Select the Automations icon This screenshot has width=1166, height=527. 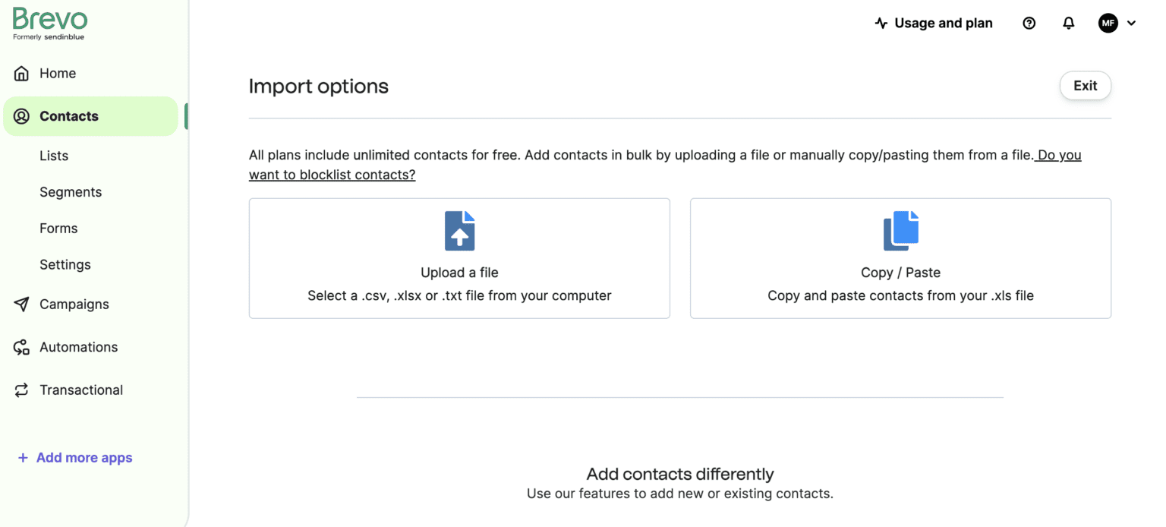(23, 347)
